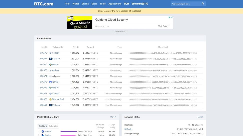Open block height 674,669
Viewport: 243px width, 136px height.
click(x=43, y=105)
